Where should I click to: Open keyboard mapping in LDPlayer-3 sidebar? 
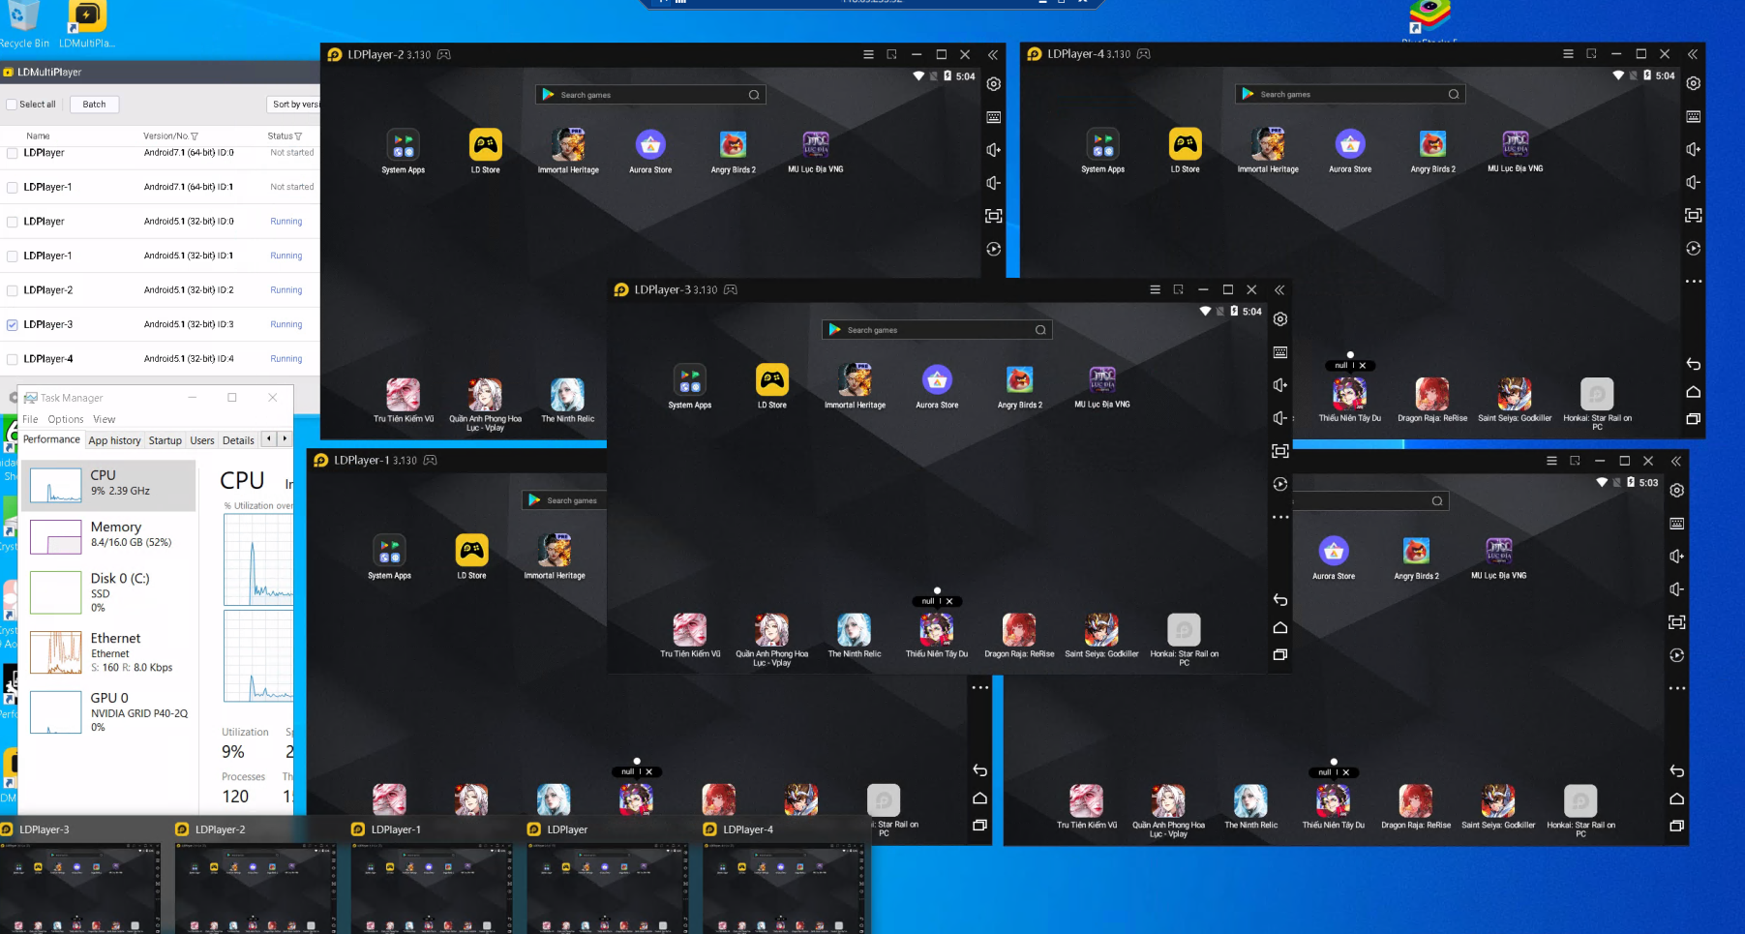tap(1279, 352)
